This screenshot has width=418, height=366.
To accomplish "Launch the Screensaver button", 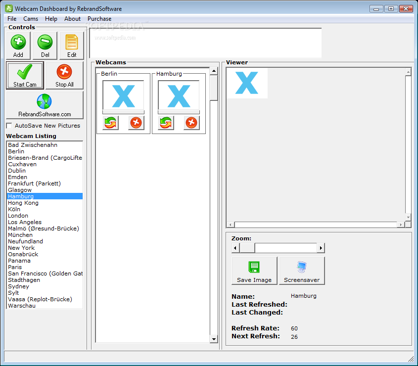I will (x=302, y=271).
